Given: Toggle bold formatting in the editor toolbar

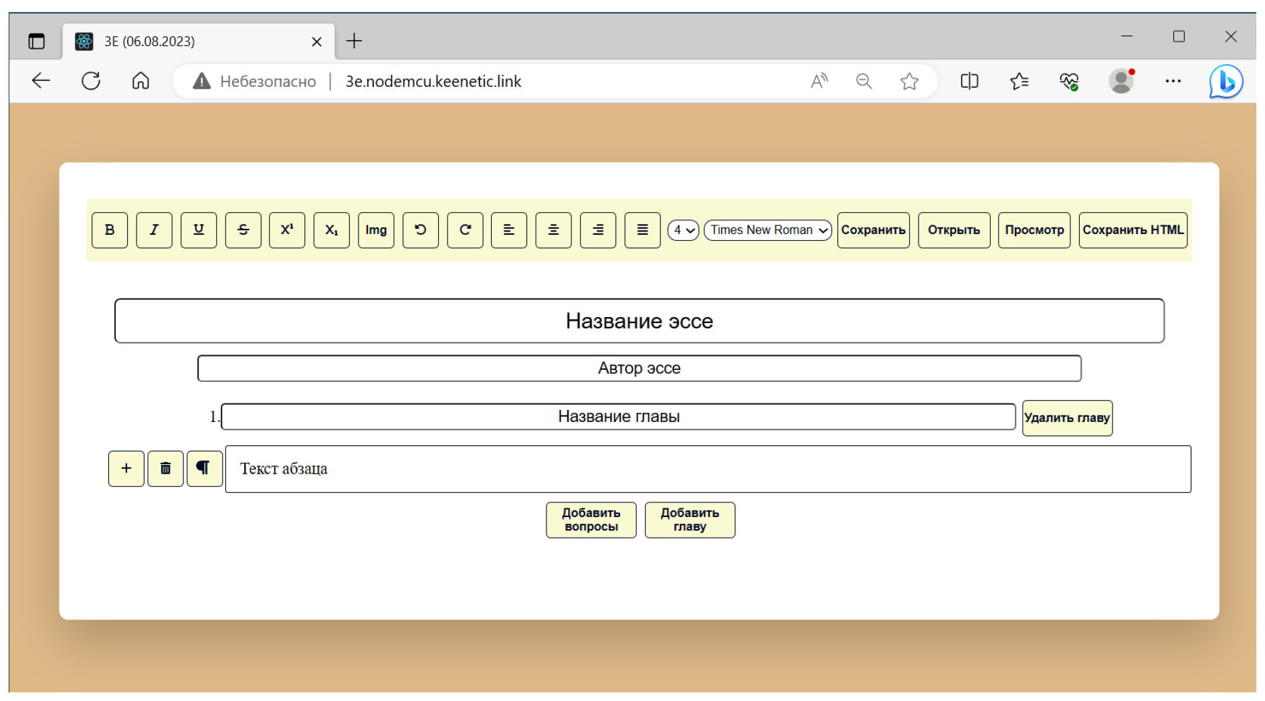Looking at the screenshot, I should pos(110,230).
